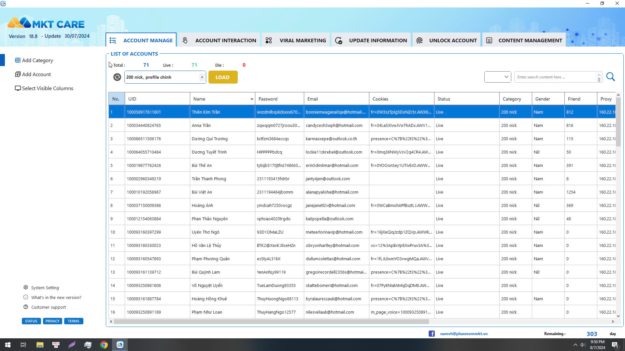Click the Account Manage list icon
This screenshot has height=351, width=625.
point(113,41)
